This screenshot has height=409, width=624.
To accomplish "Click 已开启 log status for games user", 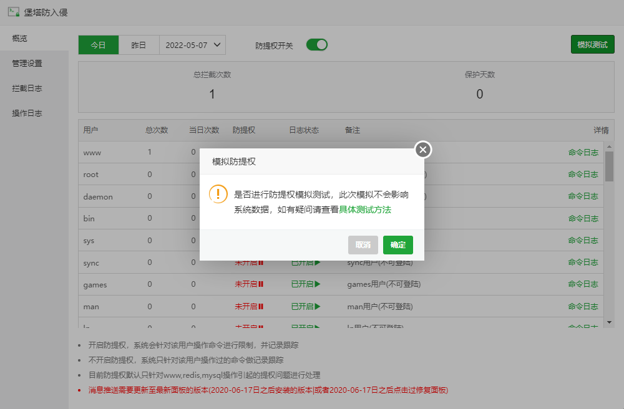I will coord(306,284).
